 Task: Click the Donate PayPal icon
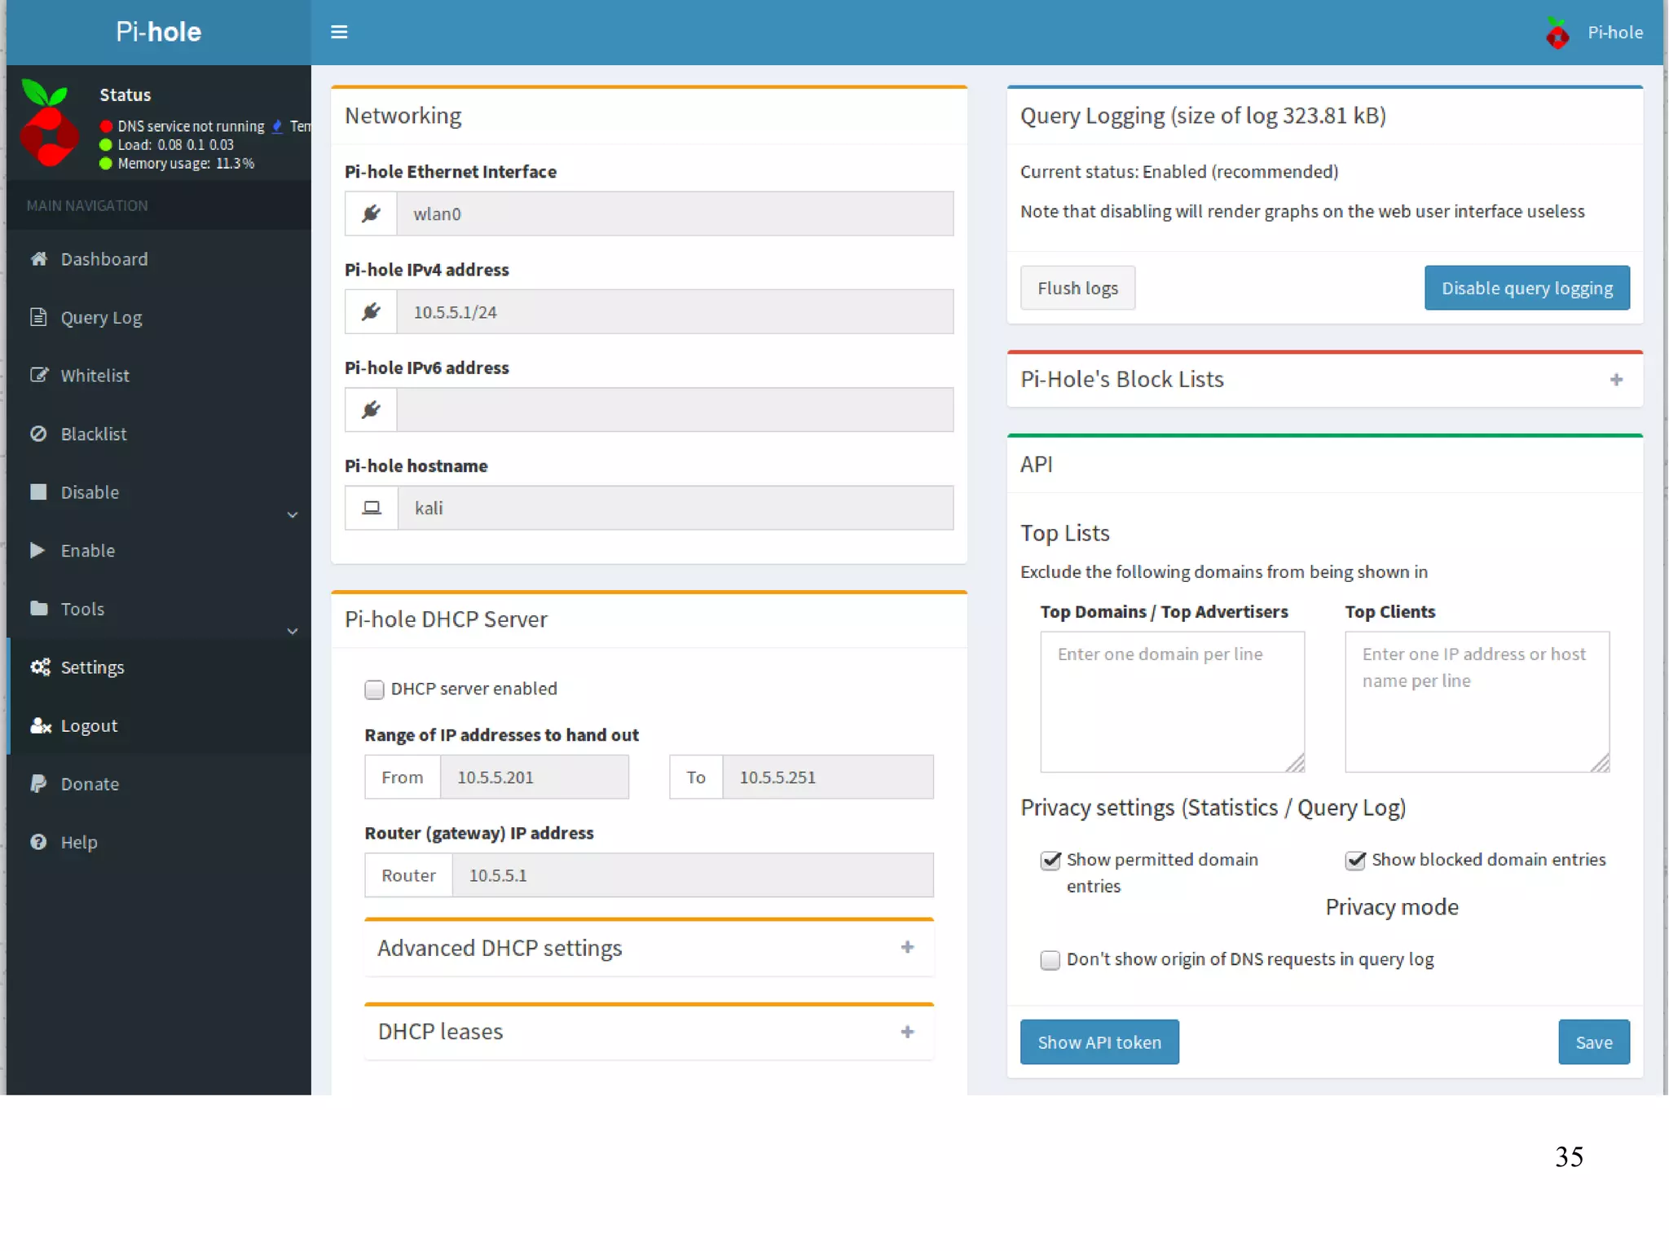(x=38, y=783)
